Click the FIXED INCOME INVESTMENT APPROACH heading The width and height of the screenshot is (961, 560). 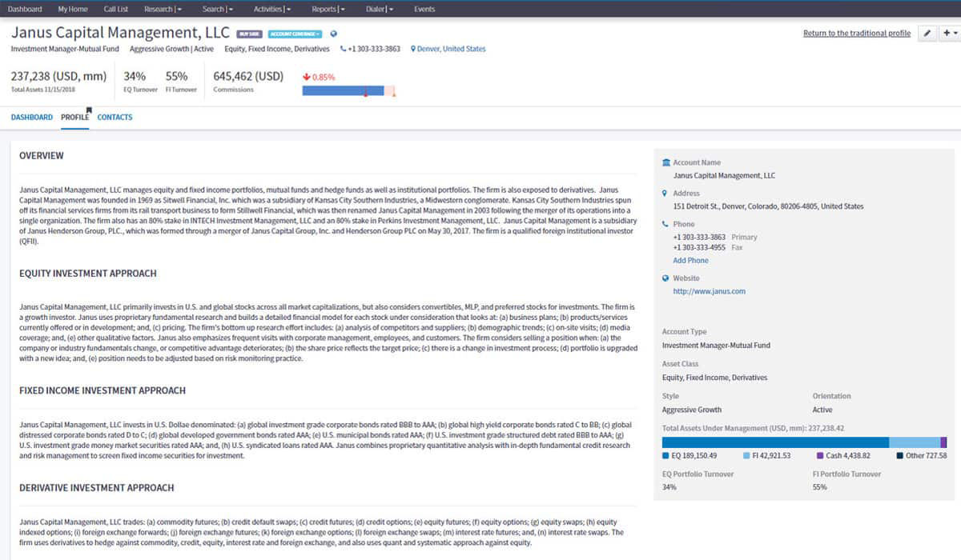(103, 391)
